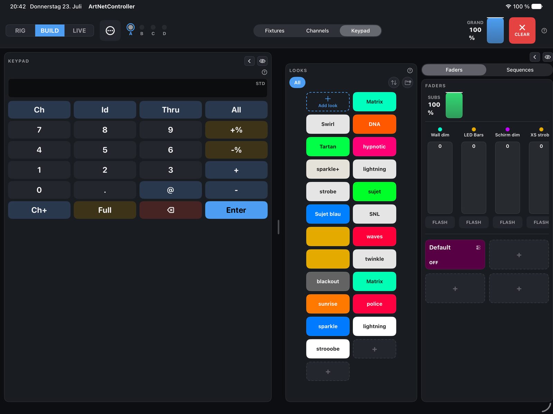This screenshot has width=553, height=414.
Task: Select the Faders tab
Action: coord(454,70)
